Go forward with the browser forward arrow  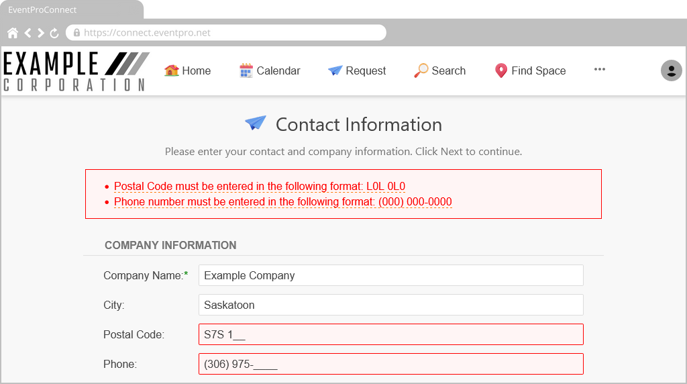pos(41,33)
